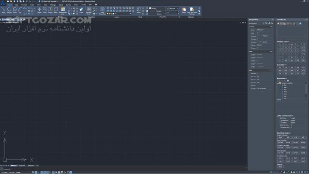
Task: Close the Properties panel
Action: 273,19
